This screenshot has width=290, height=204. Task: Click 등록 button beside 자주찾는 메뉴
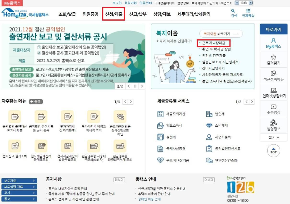pos(36,102)
